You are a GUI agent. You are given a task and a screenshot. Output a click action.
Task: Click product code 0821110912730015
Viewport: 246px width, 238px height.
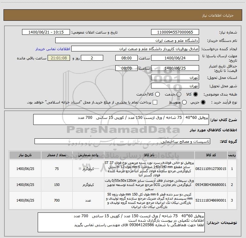pos(211,169)
